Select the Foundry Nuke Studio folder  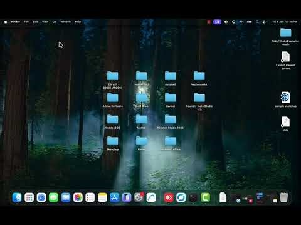pos(199,97)
